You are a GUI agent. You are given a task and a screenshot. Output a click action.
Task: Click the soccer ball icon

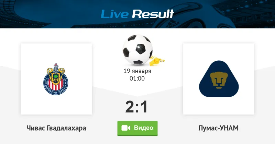coord(137,50)
